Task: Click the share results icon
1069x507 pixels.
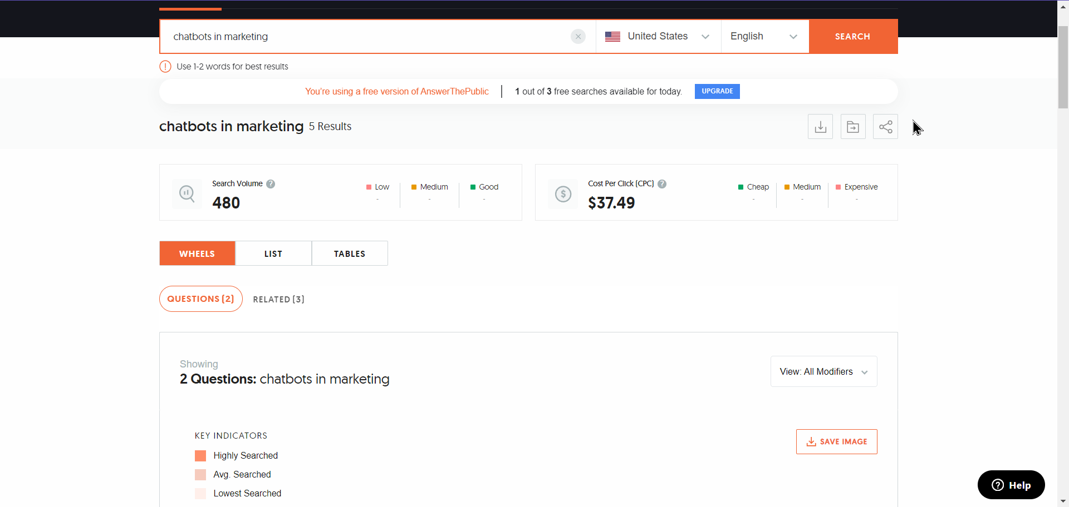Action: (x=885, y=127)
